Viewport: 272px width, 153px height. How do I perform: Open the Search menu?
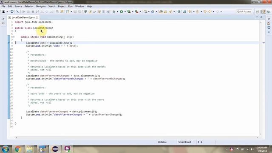(52, 6)
